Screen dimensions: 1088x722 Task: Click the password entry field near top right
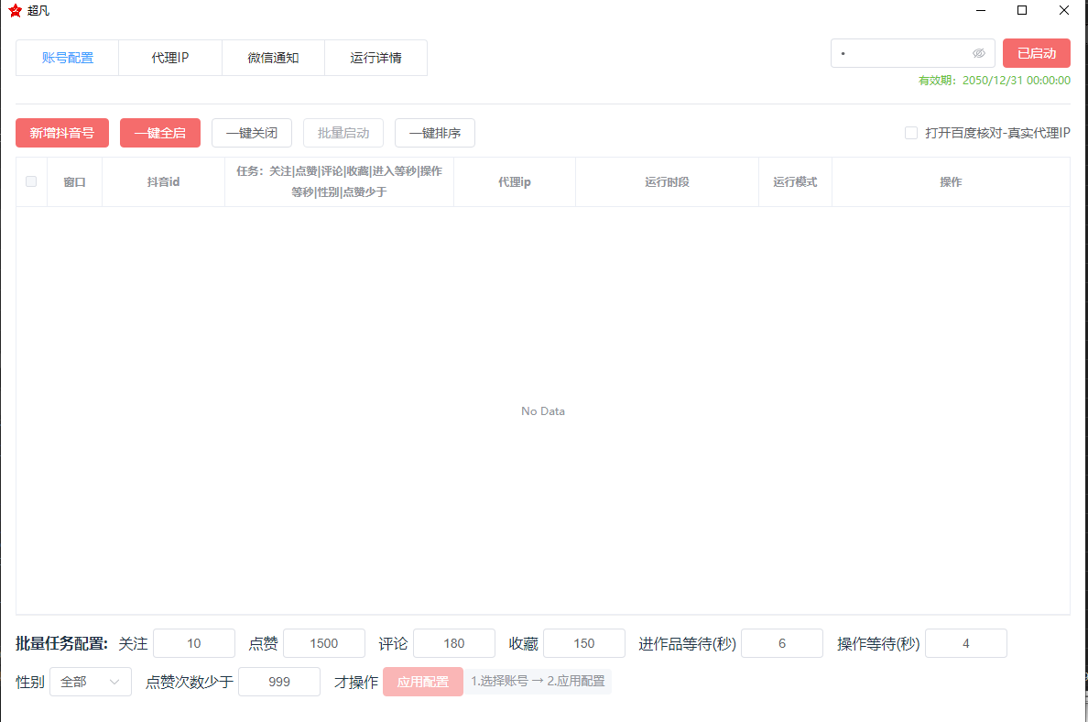902,53
